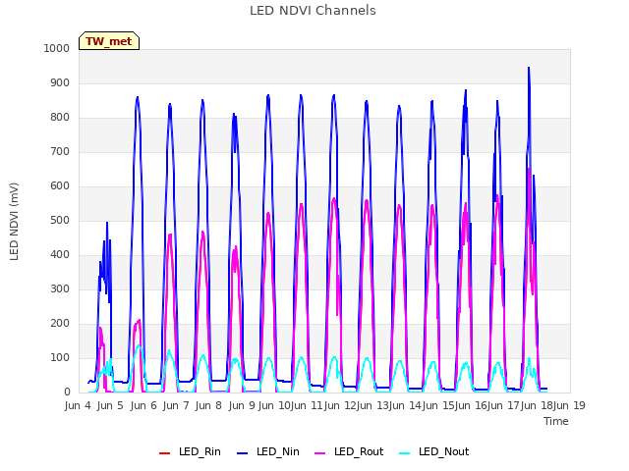This screenshot has width=629, height=471.
Task: Click the Jun 6 x-axis tick label
Action: point(143,405)
